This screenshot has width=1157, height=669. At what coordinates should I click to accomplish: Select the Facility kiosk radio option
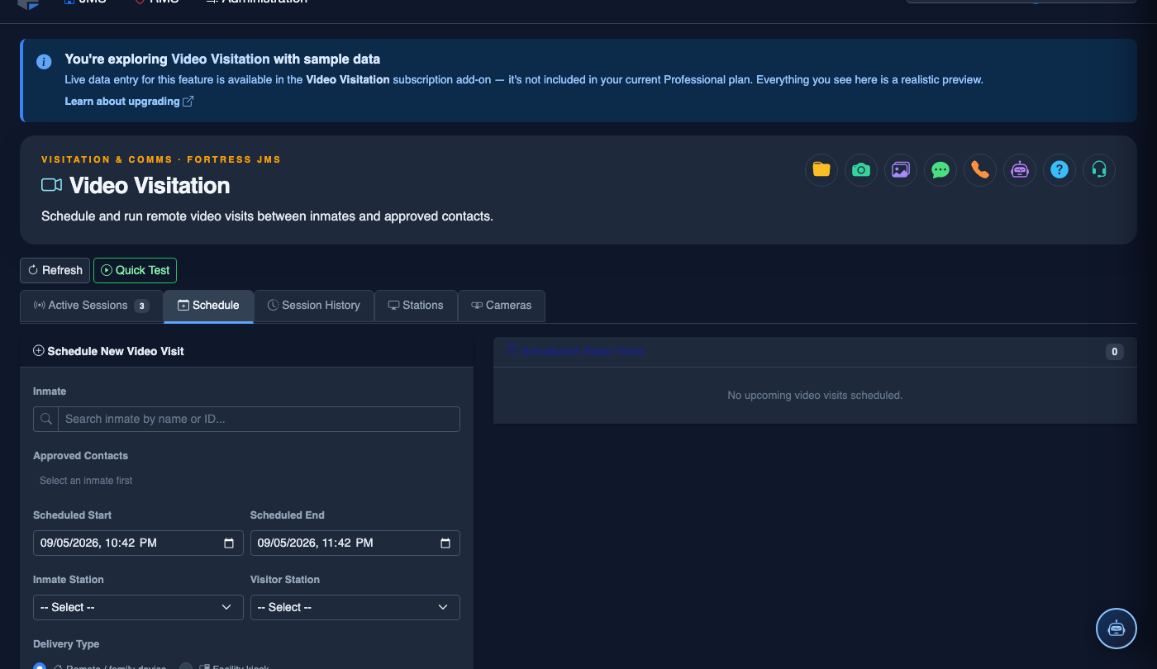[187, 667]
